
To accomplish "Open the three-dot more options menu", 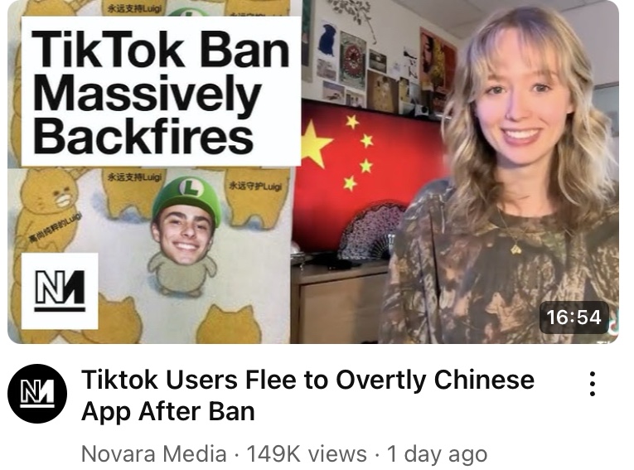I will click(x=592, y=384).
